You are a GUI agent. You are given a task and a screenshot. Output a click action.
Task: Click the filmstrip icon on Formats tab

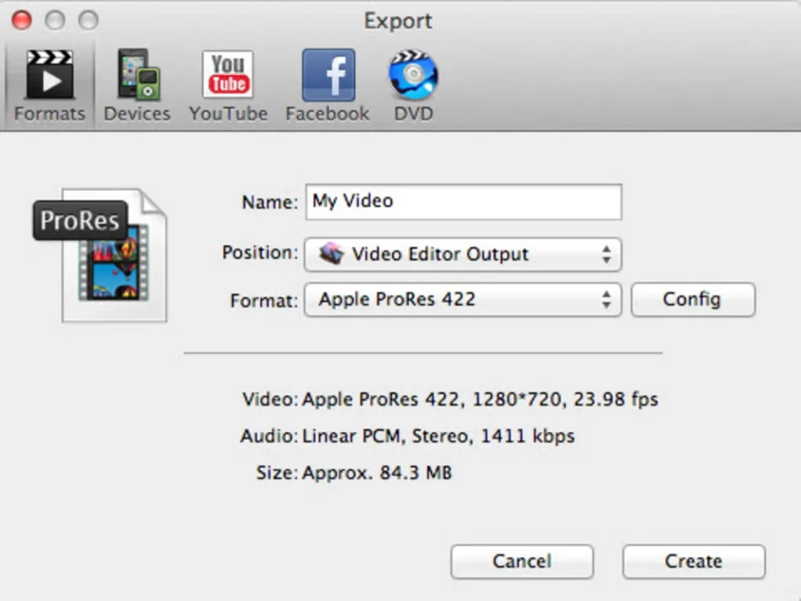pos(49,74)
